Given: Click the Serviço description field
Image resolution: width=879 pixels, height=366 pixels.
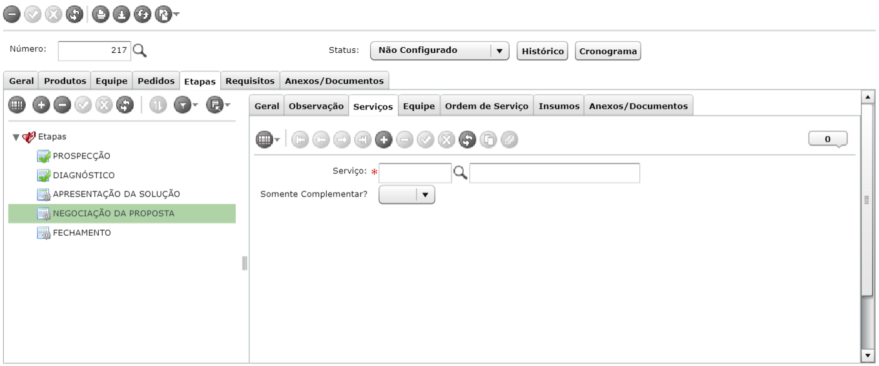Looking at the screenshot, I should (x=555, y=173).
